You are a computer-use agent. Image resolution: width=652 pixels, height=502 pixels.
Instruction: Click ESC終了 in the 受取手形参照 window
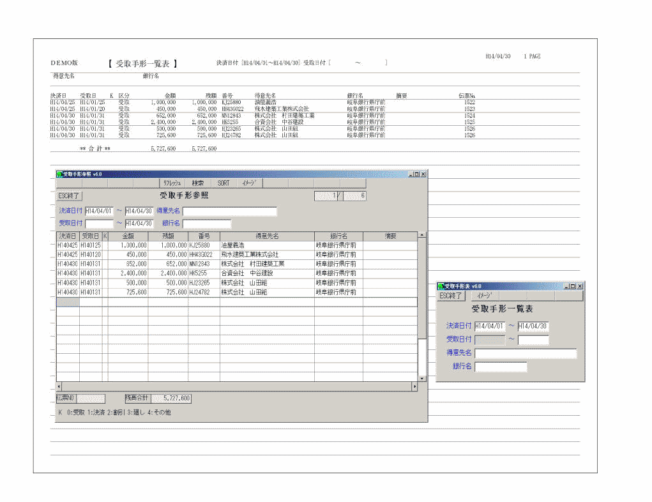pos(69,195)
